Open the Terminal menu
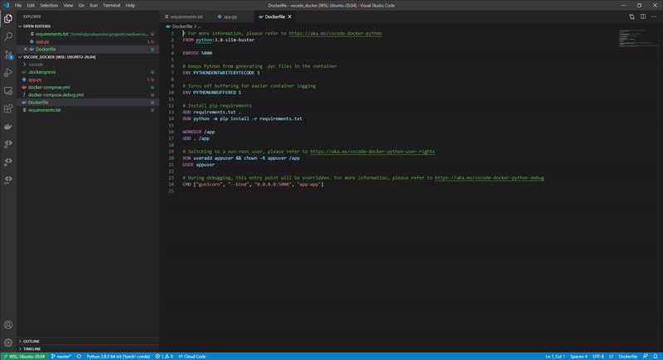 click(x=111, y=5)
